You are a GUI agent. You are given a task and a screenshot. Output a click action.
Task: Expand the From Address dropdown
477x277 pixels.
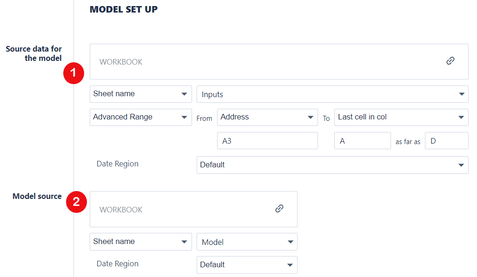pos(267,117)
